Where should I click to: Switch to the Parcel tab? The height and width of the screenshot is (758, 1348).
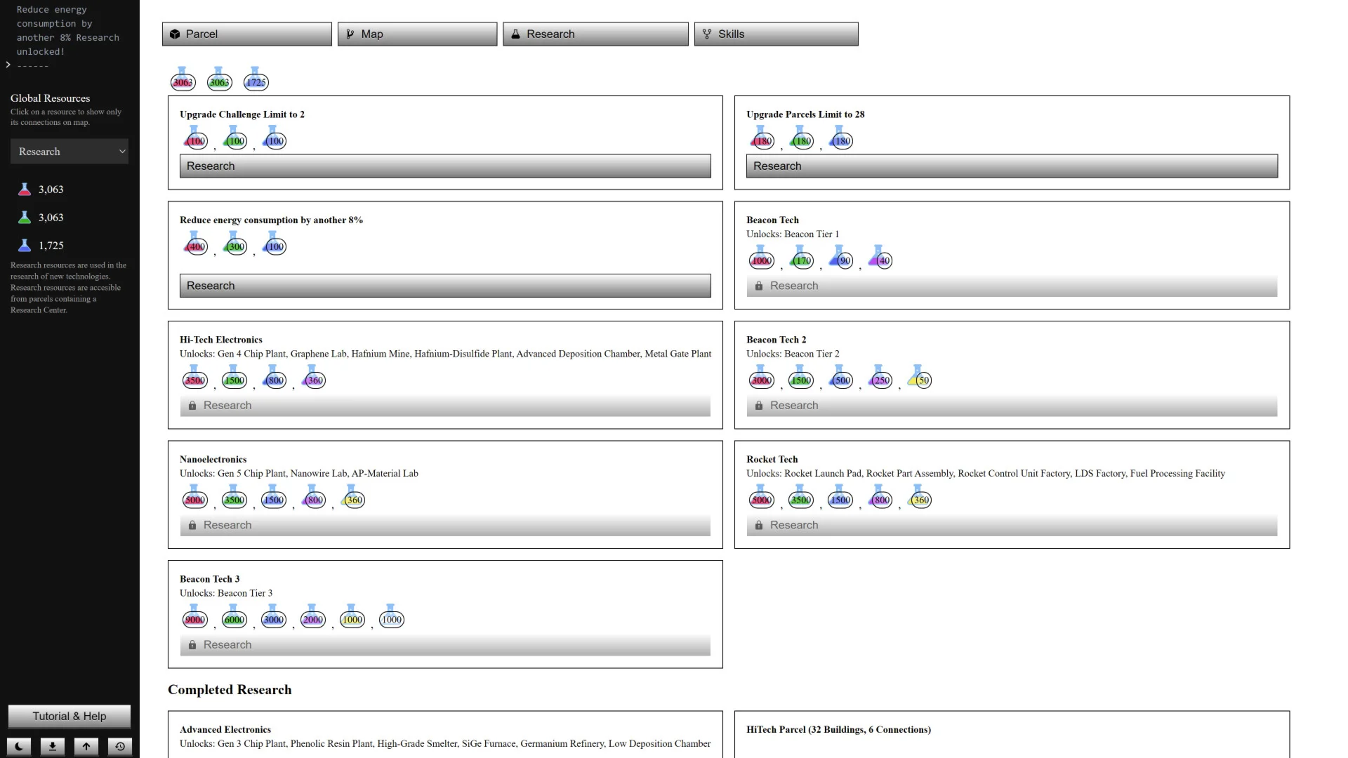click(x=247, y=34)
